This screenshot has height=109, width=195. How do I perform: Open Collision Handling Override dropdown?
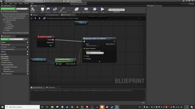[95, 53]
